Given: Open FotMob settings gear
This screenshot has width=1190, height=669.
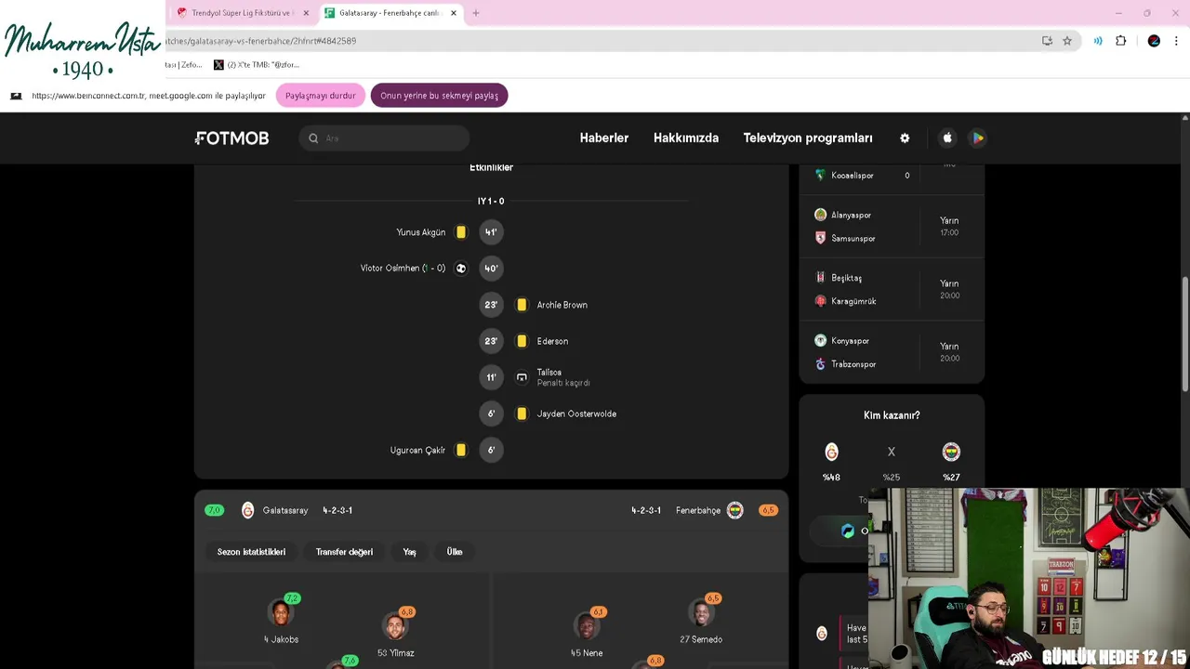Looking at the screenshot, I should coord(905,138).
